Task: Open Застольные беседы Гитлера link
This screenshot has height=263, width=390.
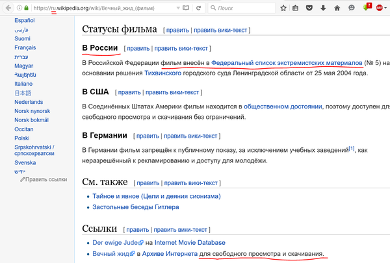Action: click(x=136, y=207)
